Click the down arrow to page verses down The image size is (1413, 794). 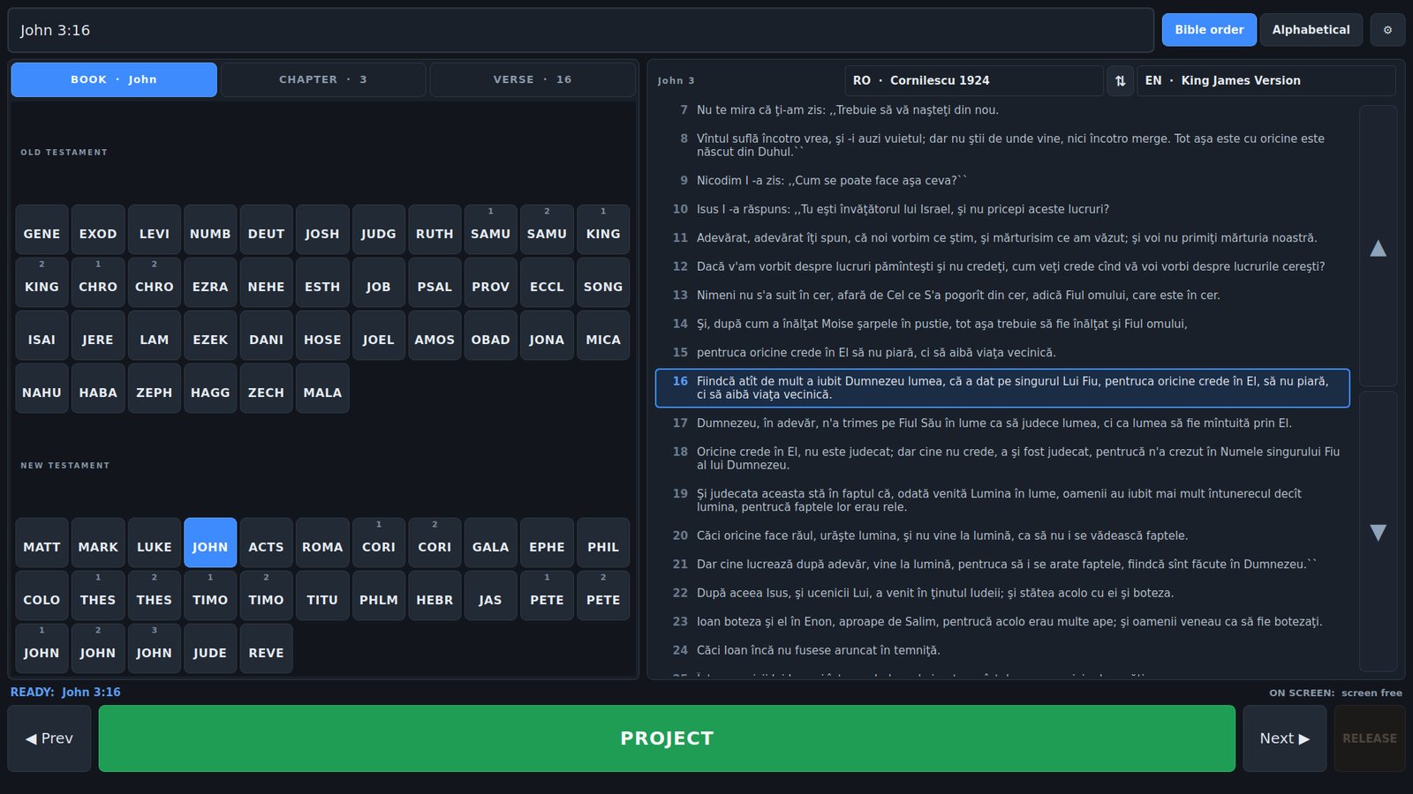(1378, 532)
